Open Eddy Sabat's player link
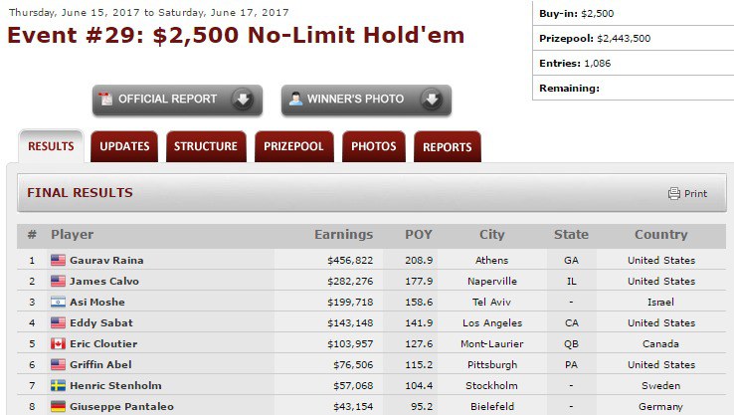Screen dimensions: 734x415 tap(99, 323)
